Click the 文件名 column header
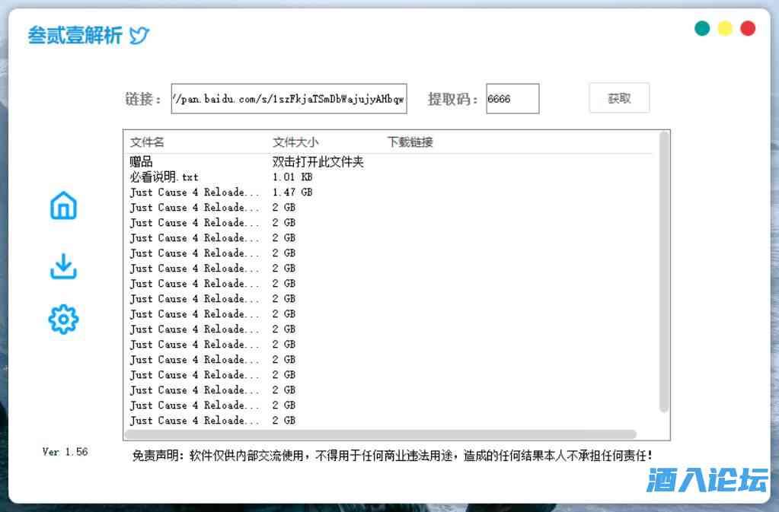779x512 pixels. tap(147, 142)
